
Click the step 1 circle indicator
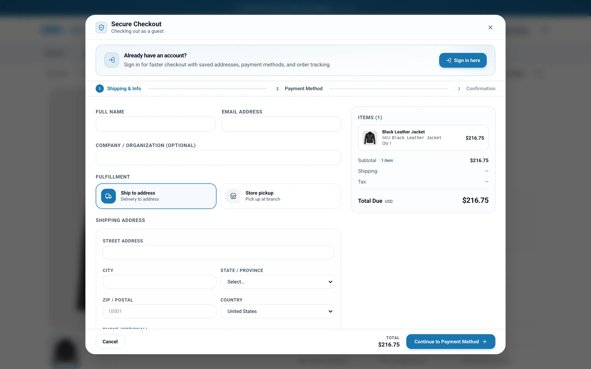coord(100,89)
